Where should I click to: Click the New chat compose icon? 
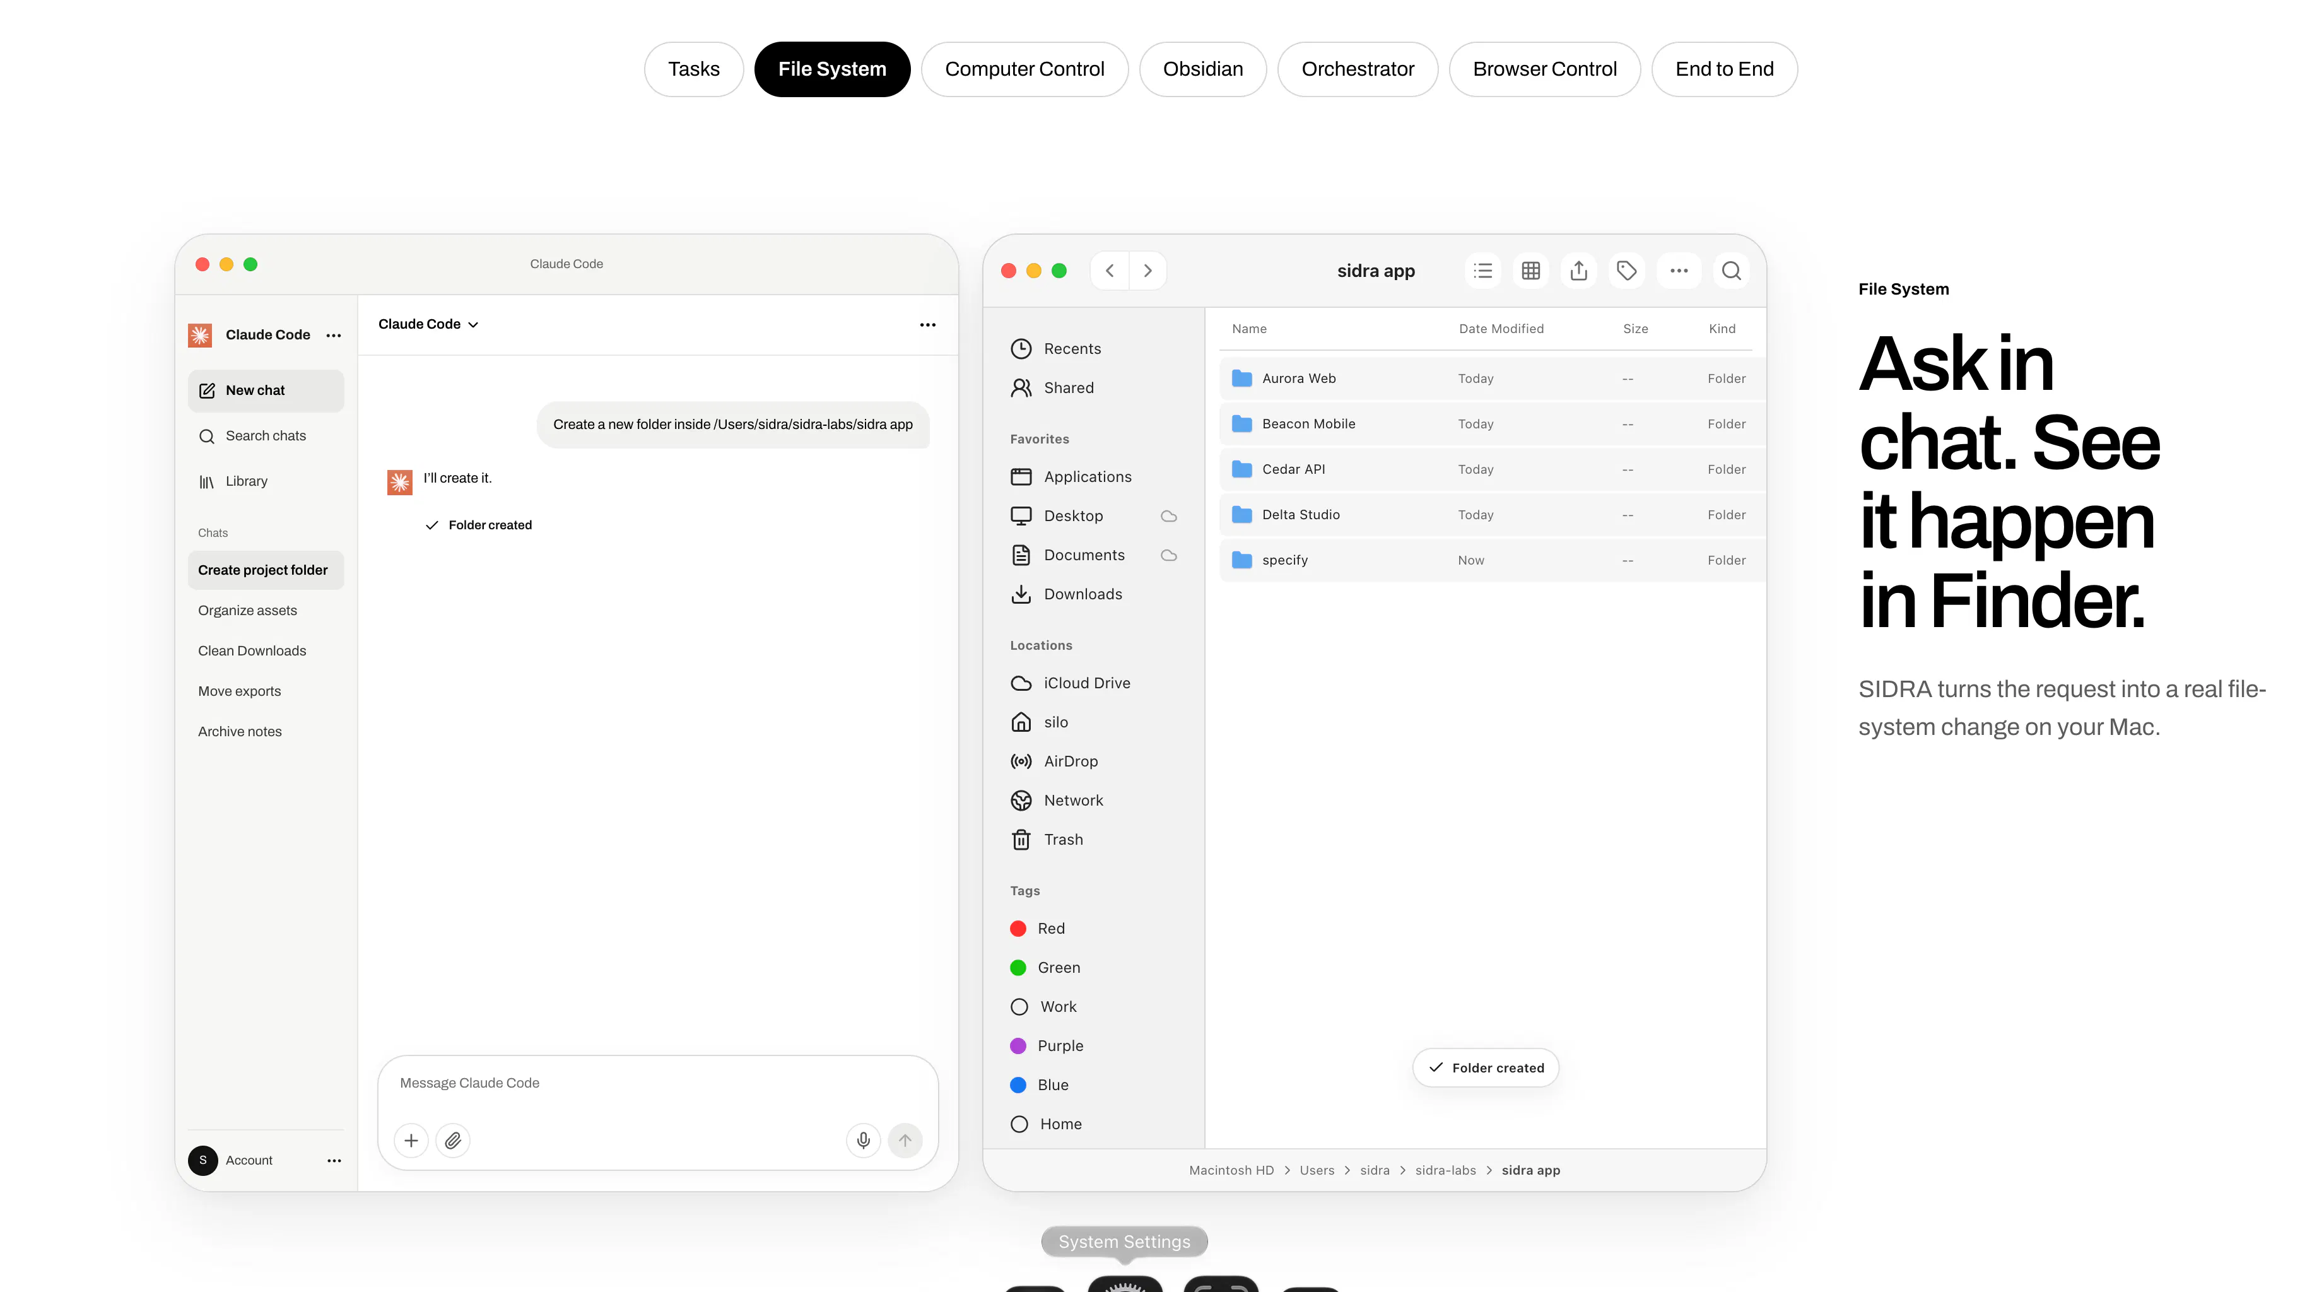[206, 391]
